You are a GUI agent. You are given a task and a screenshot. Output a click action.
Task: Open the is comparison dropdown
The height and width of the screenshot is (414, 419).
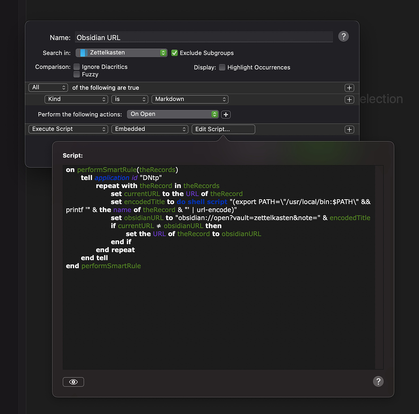[129, 99]
